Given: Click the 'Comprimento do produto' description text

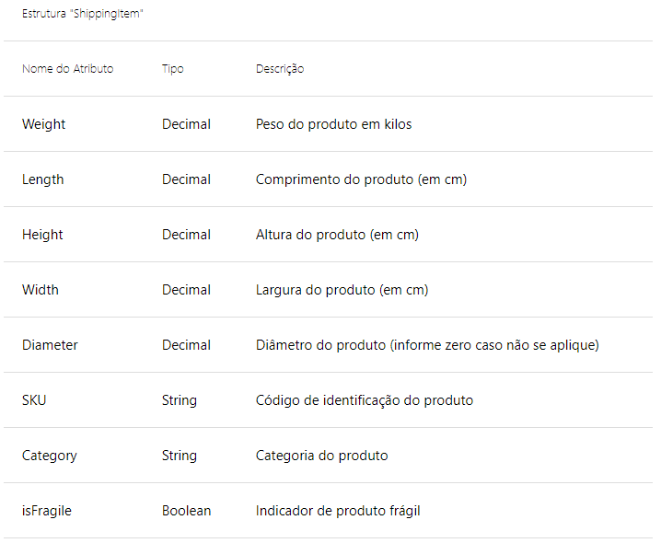Looking at the screenshot, I should pos(361,179).
